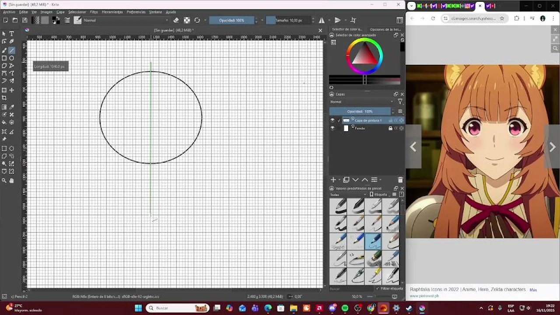The width and height of the screenshot is (560, 315).
Task: Move layer down with the down arrow
Action: pyautogui.click(x=355, y=180)
